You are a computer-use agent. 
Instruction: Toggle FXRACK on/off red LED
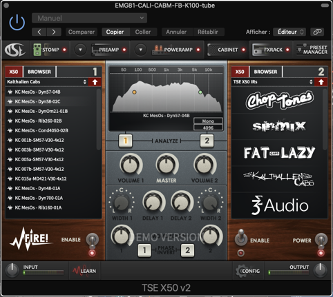point(287,50)
